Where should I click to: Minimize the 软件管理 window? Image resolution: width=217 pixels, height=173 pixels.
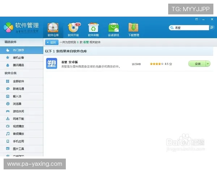coord(203,19)
